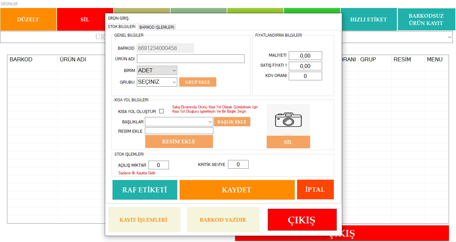This screenshot has height=242, width=456.
Task: Switch to Barkod İşlemleri tab
Action: (157, 27)
